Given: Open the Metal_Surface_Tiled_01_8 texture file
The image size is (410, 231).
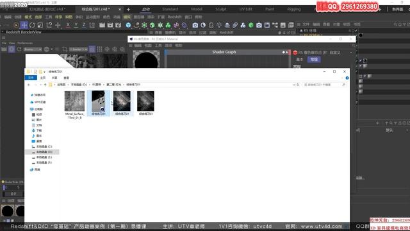Looking at the screenshot, I should [x=74, y=105].
